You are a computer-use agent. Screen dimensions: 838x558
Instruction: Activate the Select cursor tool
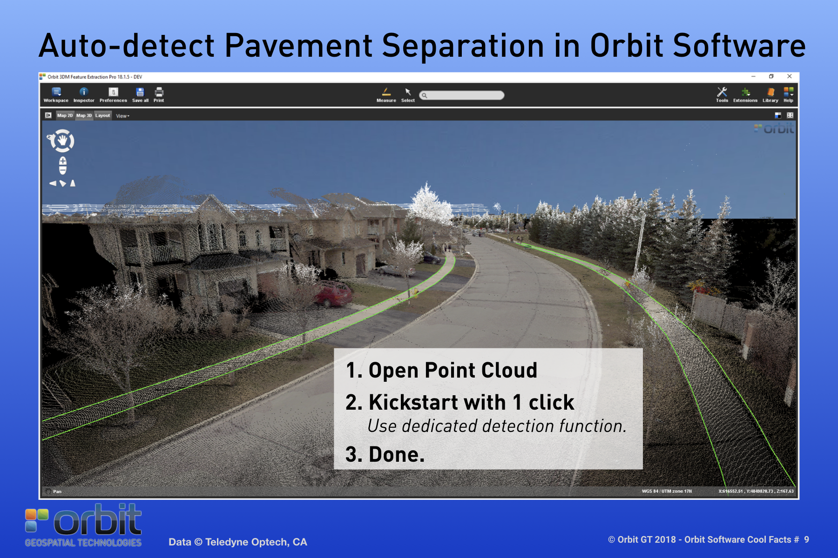(408, 94)
